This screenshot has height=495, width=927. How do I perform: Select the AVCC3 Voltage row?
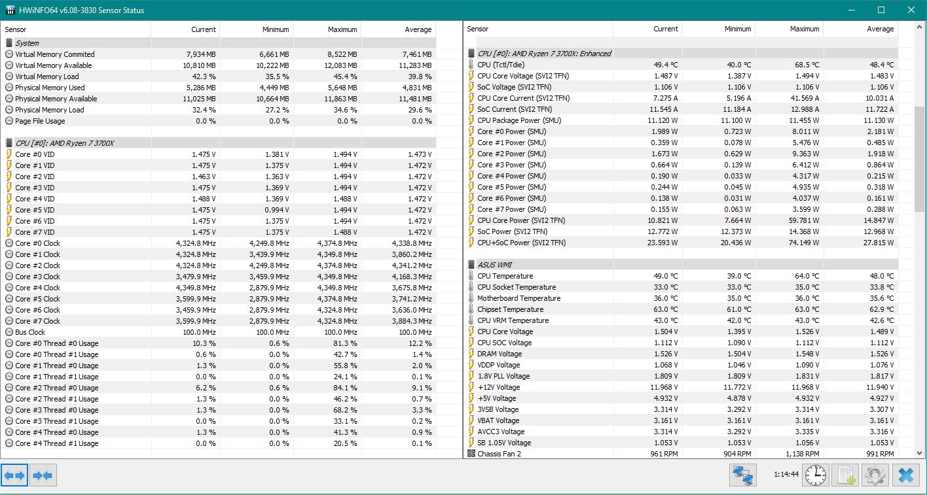[681, 432]
